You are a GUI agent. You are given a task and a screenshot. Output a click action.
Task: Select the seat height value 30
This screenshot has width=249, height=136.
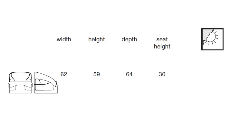[162, 74]
